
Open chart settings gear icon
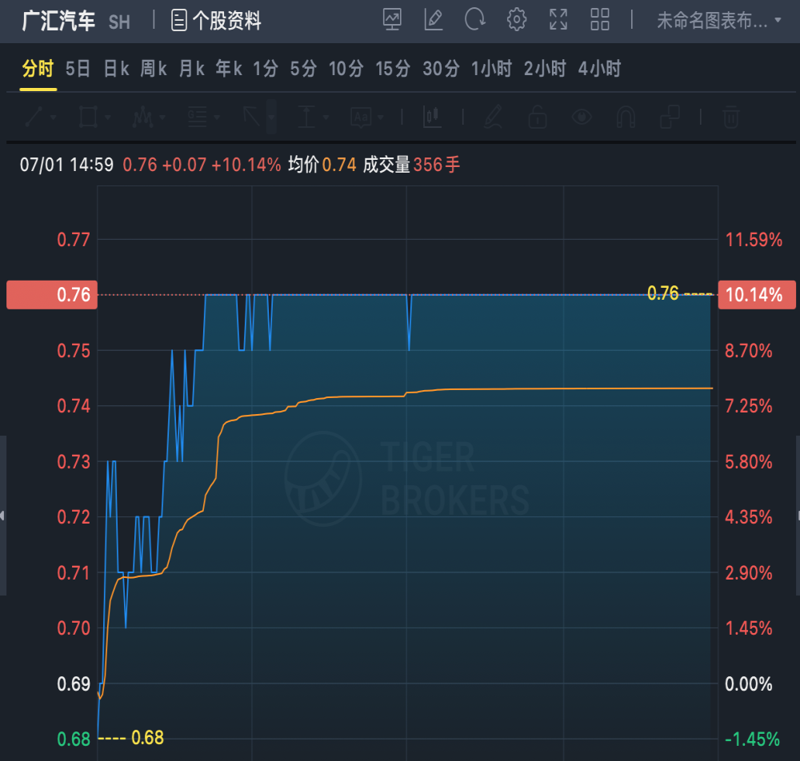tap(516, 20)
